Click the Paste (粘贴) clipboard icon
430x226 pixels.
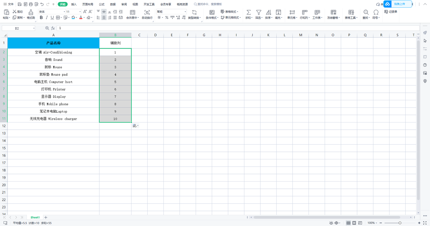pos(6,12)
